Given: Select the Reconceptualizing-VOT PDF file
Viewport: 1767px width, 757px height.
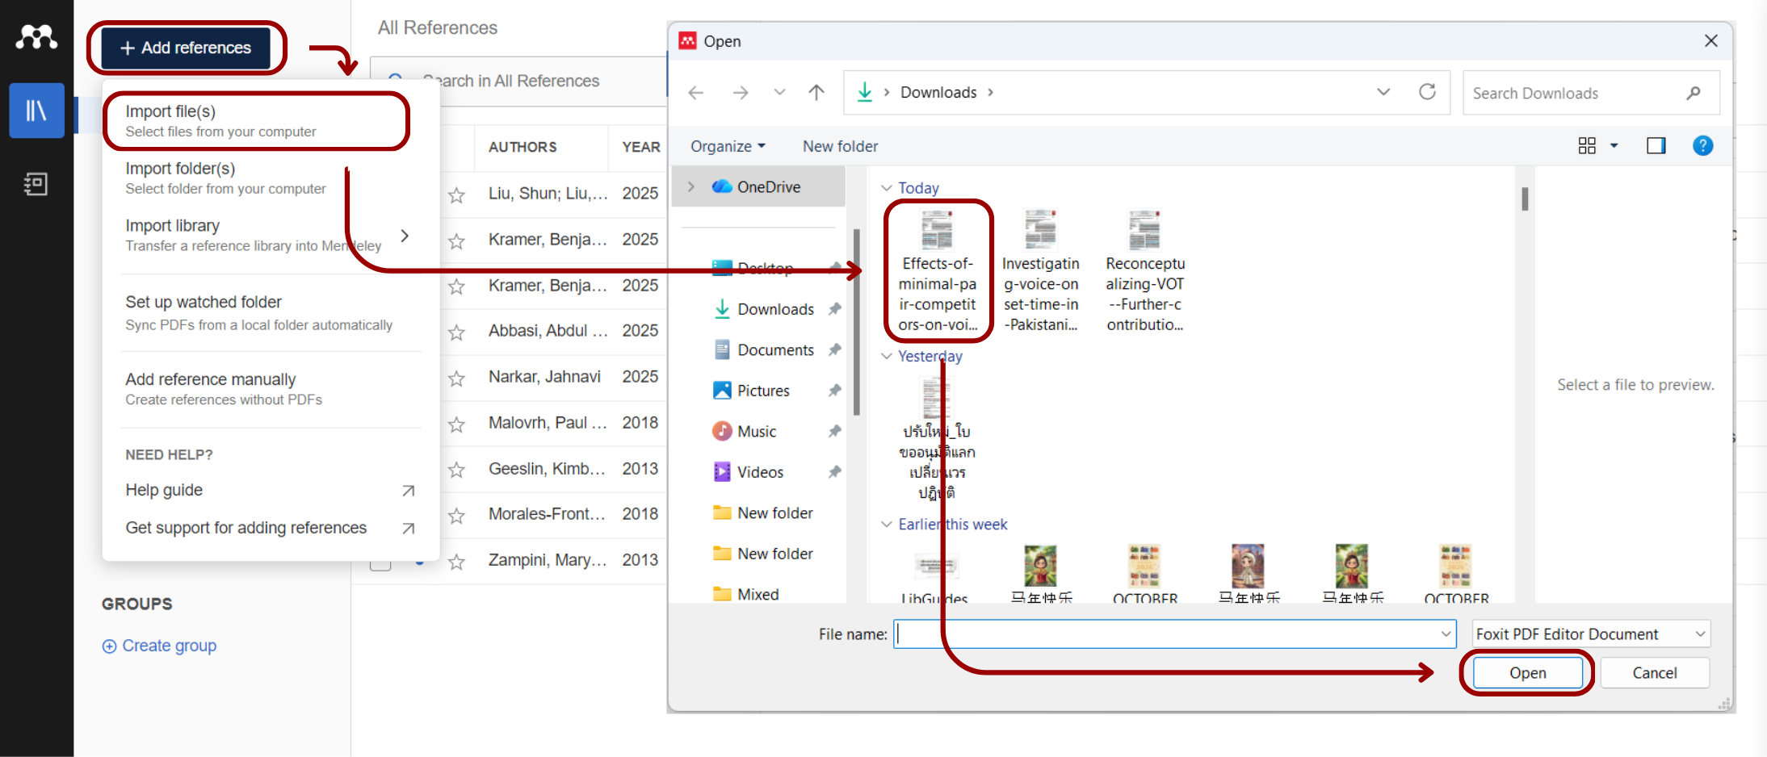Looking at the screenshot, I should (x=1145, y=271).
